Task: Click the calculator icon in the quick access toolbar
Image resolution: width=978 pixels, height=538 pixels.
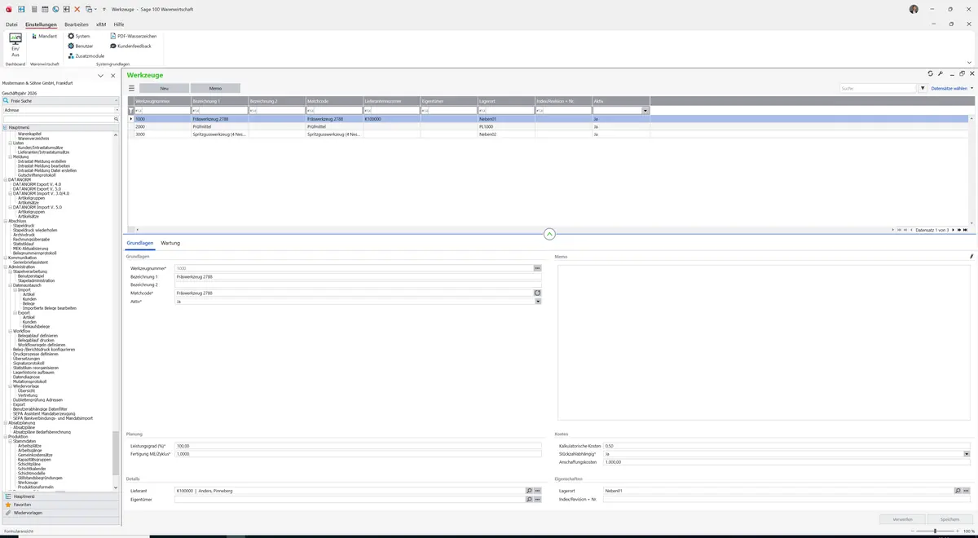Action: [34, 9]
